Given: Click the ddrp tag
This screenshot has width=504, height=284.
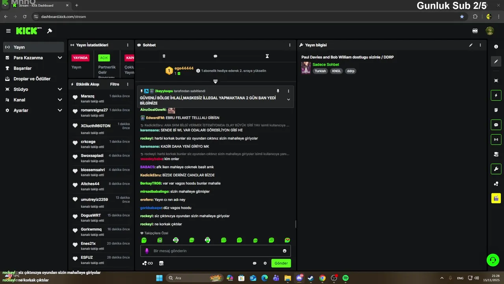Looking at the screenshot, I should [x=350, y=71].
